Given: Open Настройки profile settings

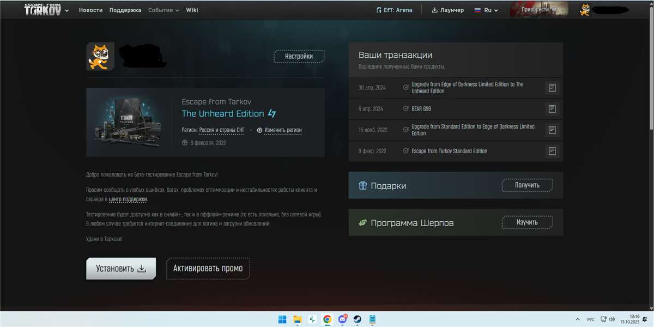Looking at the screenshot, I should (x=299, y=56).
